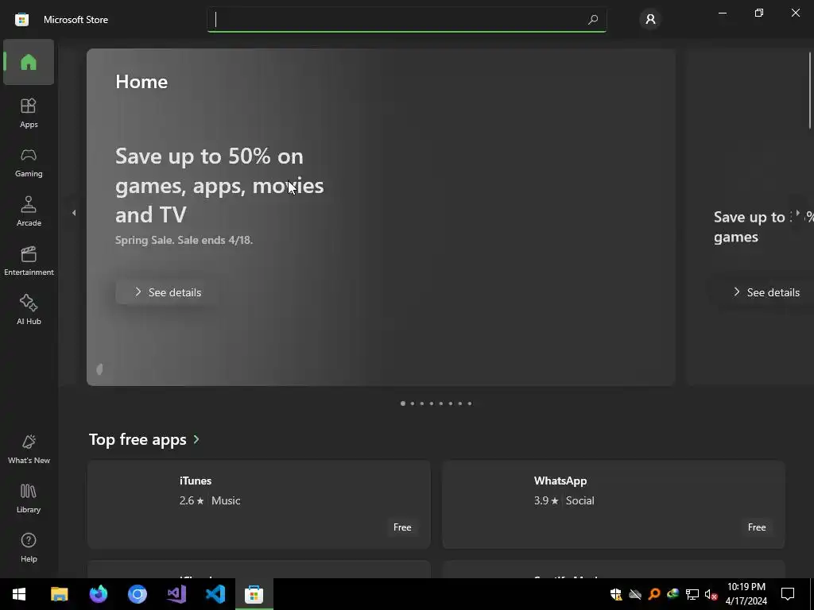Image resolution: width=814 pixels, height=610 pixels.
Task: Open the Home section in sidebar
Action: (x=29, y=62)
